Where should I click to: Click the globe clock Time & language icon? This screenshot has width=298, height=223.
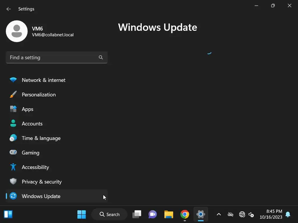coord(13,138)
